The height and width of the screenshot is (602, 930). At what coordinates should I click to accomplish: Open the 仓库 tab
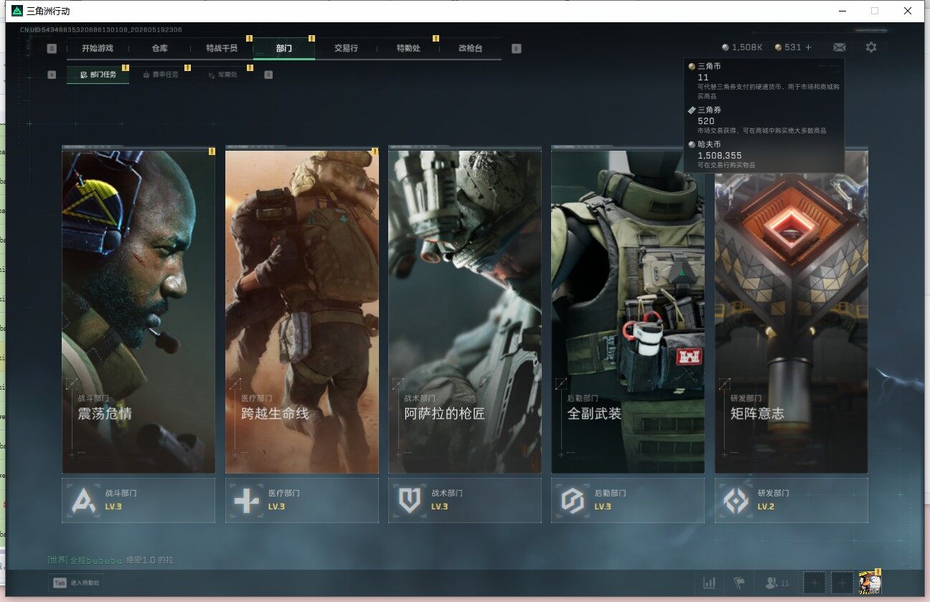[160, 48]
